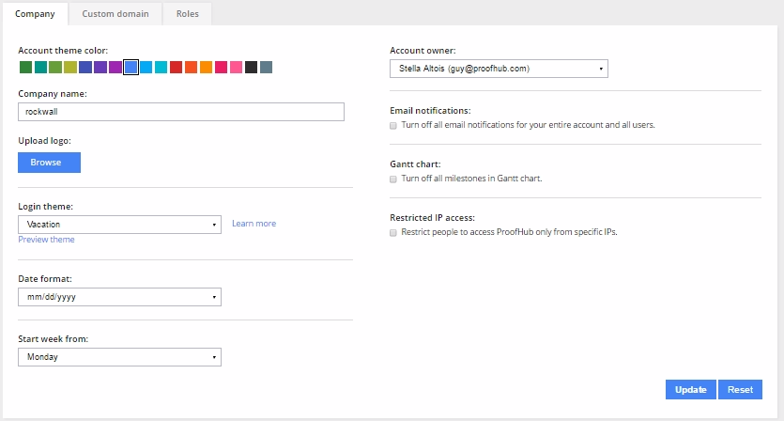Click the currently selected blue swatch

[131, 67]
